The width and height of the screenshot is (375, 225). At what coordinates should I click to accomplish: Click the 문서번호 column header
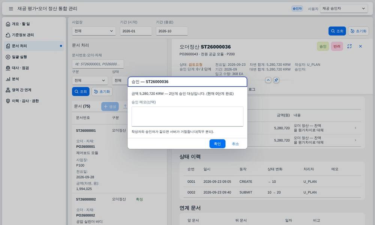83,118
